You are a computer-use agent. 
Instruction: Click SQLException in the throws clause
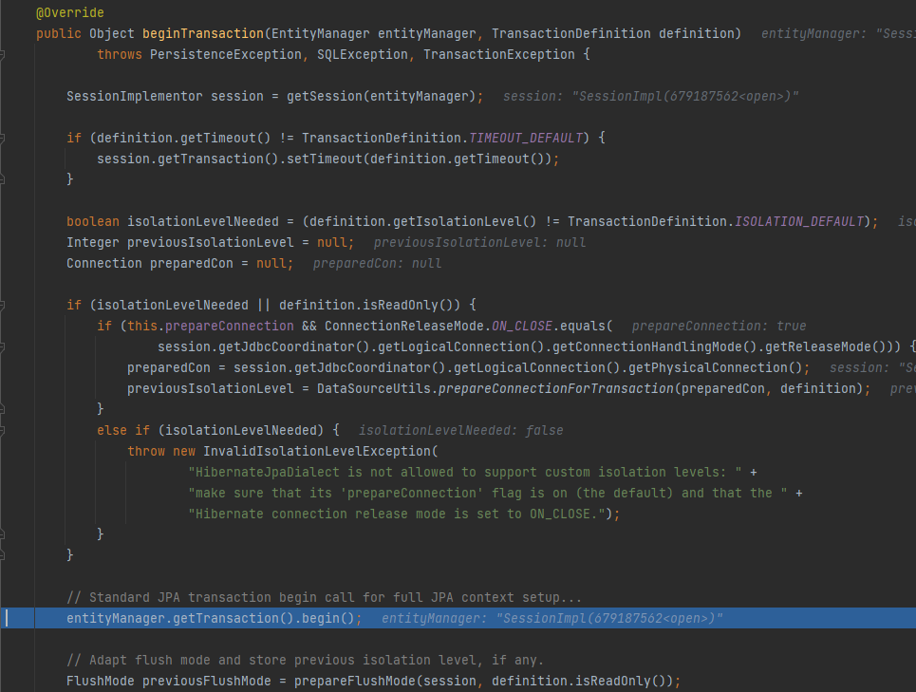coord(363,55)
